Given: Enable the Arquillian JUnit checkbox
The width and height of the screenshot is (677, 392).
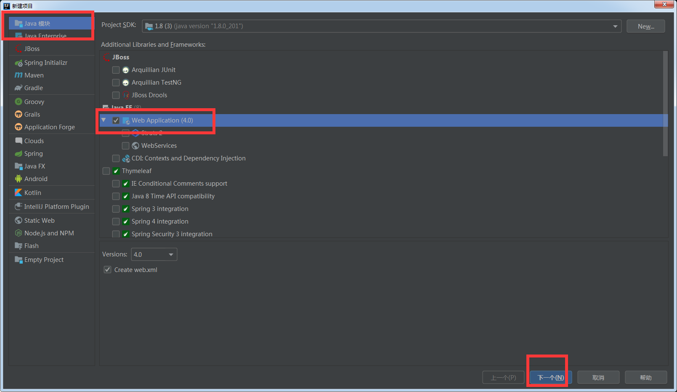Looking at the screenshot, I should pyautogui.click(x=116, y=70).
